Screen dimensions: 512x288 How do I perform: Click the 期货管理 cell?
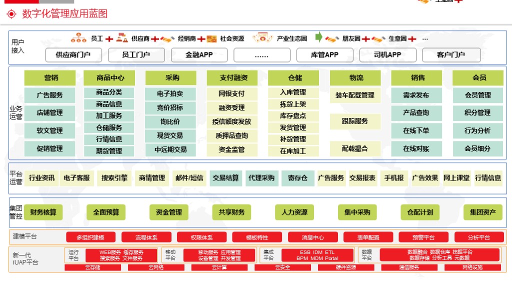[x=109, y=151]
